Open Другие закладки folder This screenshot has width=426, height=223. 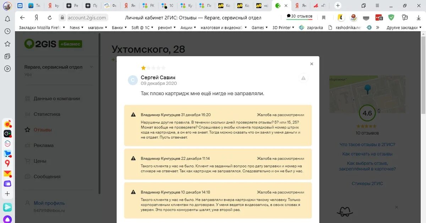pyautogui.click(x=404, y=27)
